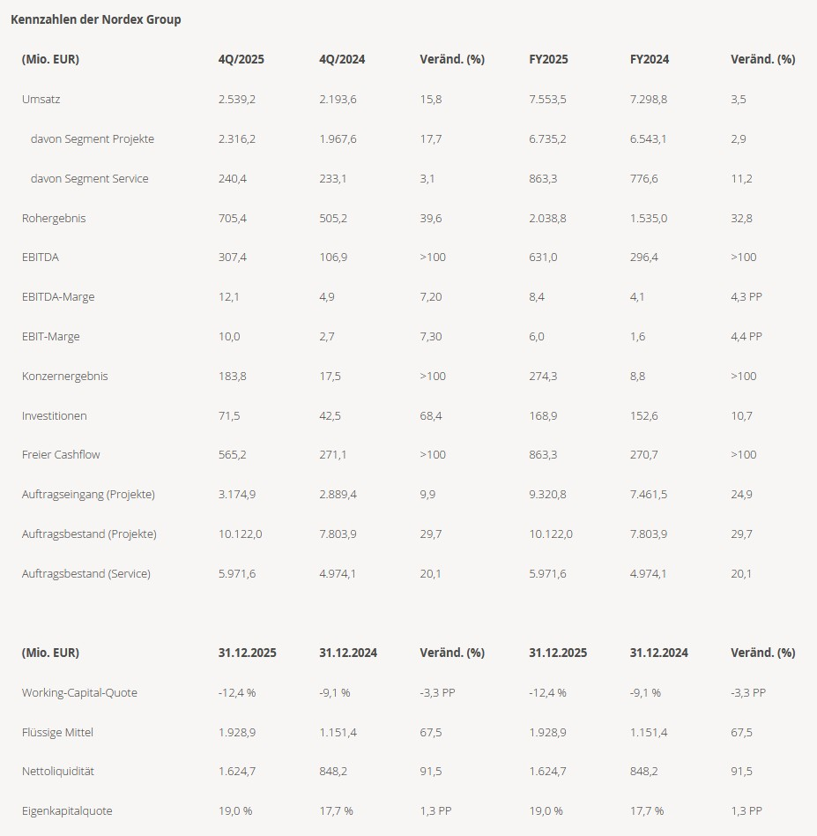Screen dimensions: 817x836
Task: Select the 'davon Segment Projekte' row label
Action: [x=93, y=139]
